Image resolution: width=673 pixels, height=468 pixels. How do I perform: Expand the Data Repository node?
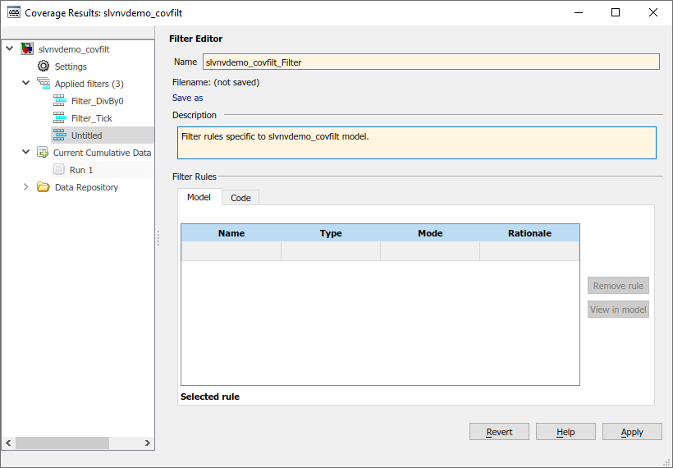[25, 187]
